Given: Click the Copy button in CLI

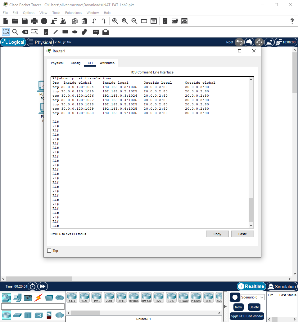Looking at the screenshot, I should (217, 234).
